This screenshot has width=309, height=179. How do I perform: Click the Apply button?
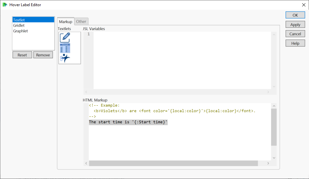(295, 25)
